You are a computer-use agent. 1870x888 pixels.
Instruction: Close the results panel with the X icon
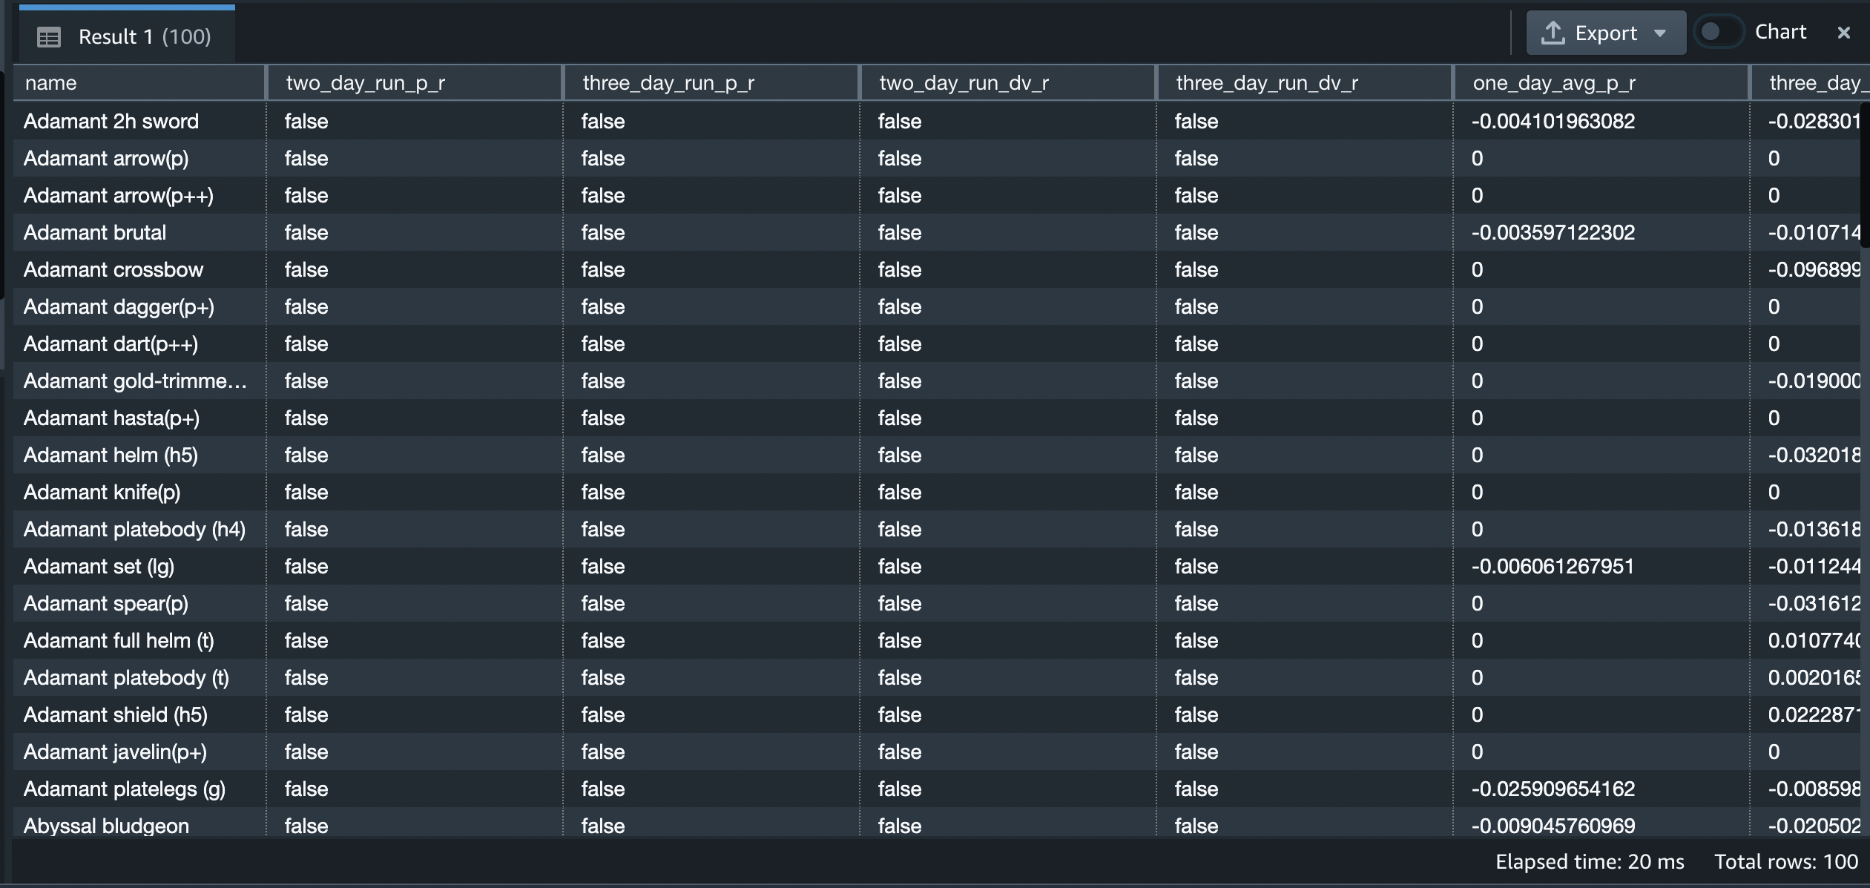click(1844, 33)
